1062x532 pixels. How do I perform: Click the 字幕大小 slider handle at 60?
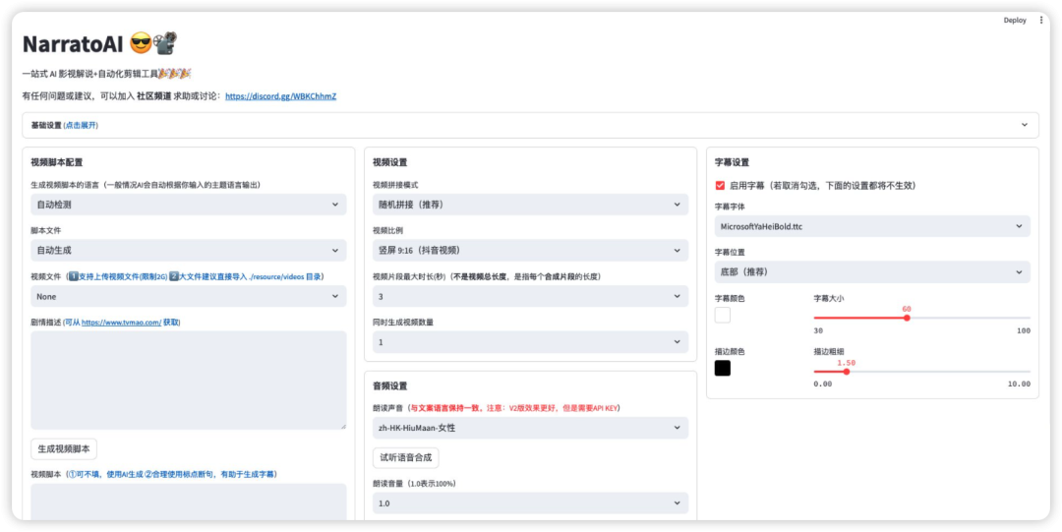[907, 318]
